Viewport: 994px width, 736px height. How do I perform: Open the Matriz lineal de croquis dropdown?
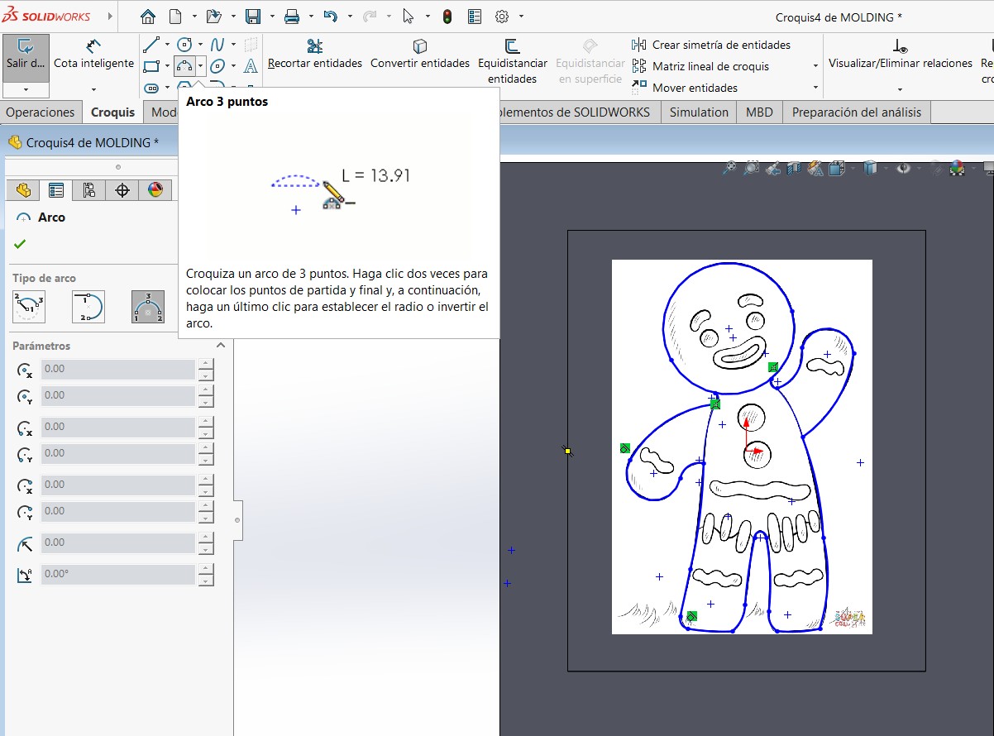click(815, 66)
